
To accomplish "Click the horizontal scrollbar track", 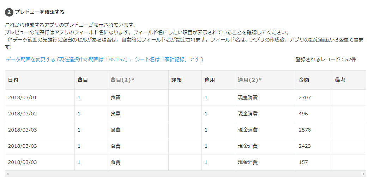I will point(186,174).
